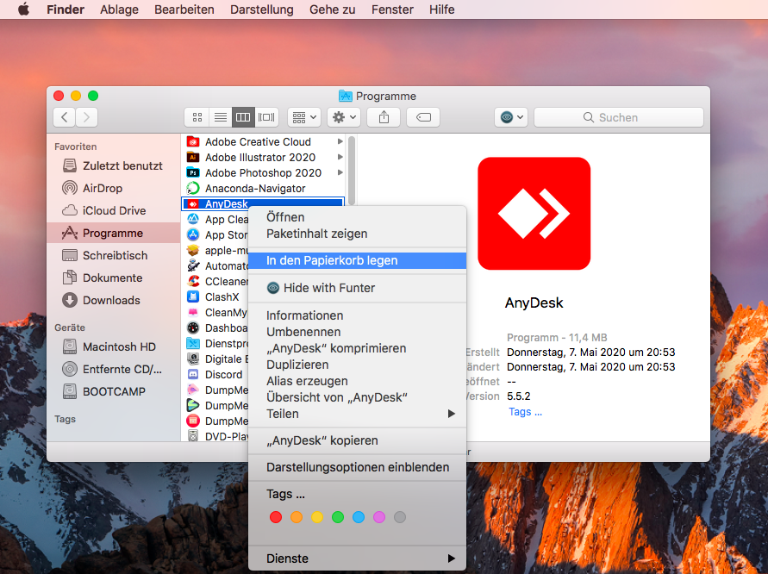
Task: Click the App Store list icon
Action: click(x=193, y=235)
